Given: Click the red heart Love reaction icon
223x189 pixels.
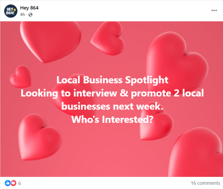Looking at the screenshot, I should [x=13, y=183].
